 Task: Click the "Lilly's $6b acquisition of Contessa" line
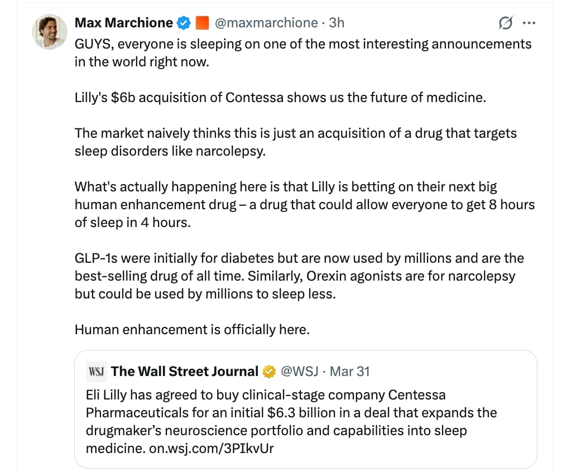[x=280, y=98]
